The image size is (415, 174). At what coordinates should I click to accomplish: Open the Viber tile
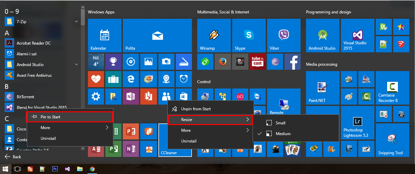click(x=284, y=36)
